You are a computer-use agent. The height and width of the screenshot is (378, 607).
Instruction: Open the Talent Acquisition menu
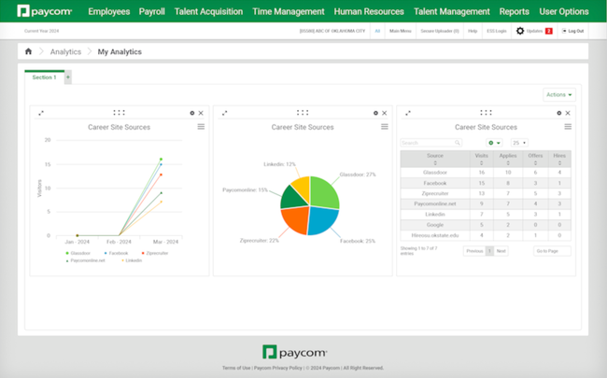click(x=208, y=11)
